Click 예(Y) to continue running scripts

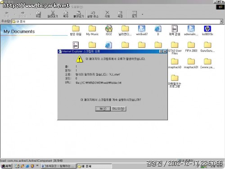103,109
